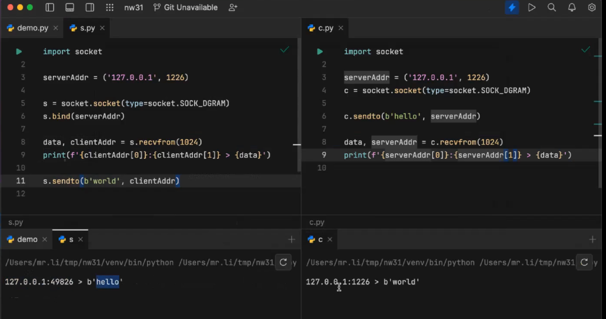606x319 pixels.
Task: Click the green checkmark inspection icon in c.py
Action: tap(586, 50)
